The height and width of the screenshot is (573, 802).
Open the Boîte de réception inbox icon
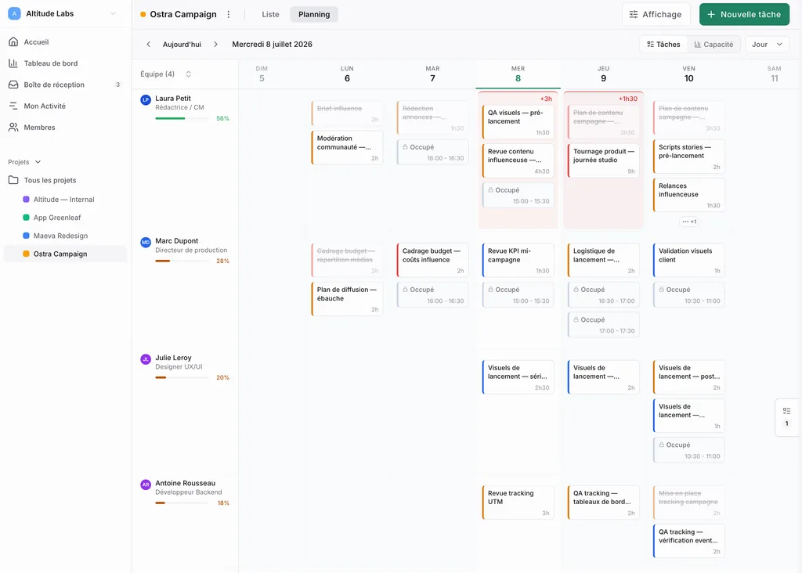(13, 85)
